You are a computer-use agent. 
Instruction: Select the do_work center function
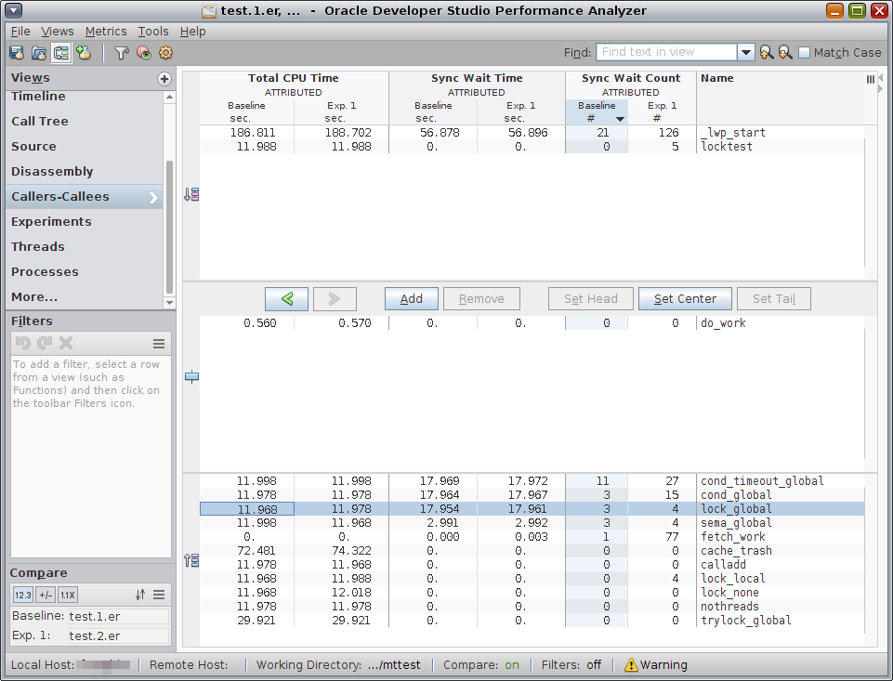(x=532, y=323)
